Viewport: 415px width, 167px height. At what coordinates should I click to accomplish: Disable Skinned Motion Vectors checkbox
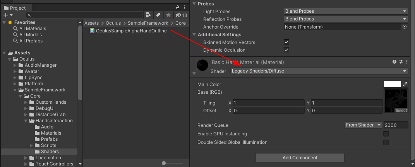point(286,42)
